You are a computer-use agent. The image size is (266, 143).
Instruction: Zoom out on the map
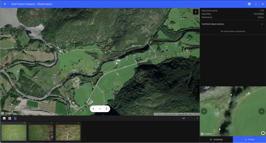tap(100, 109)
